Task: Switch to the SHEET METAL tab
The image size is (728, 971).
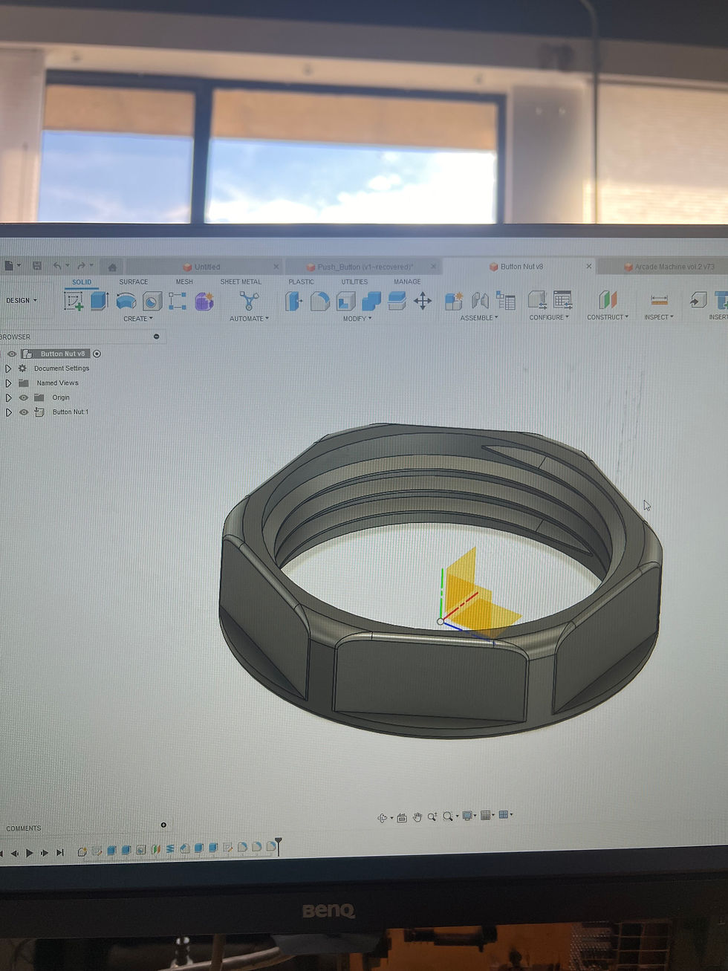Action: click(241, 282)
